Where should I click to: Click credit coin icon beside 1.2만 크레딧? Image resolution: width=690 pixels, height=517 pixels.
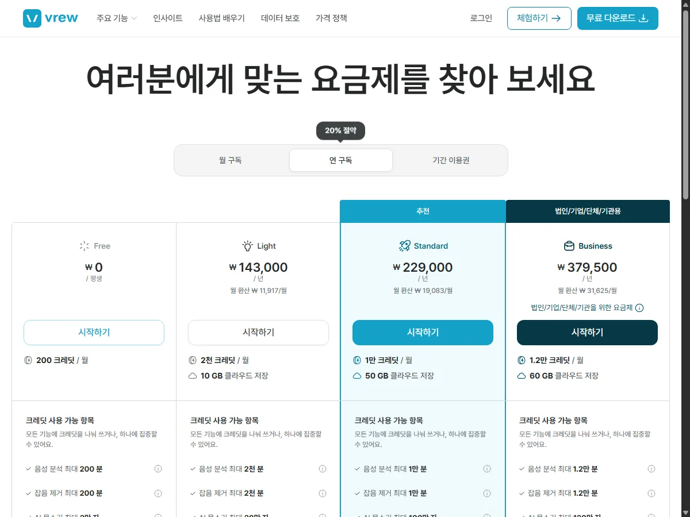click(522, 360)
